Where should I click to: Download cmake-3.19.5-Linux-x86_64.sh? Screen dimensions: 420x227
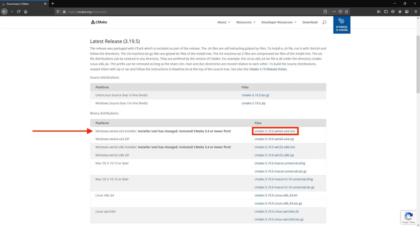pyautogui.click(x=276, y=195)
